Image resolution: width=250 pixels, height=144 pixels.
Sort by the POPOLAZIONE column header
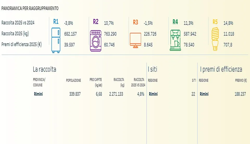click(x=73, y=81)
